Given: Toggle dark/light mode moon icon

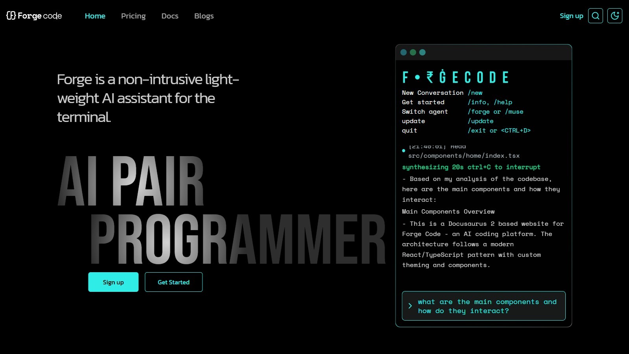Looking at the screenshot, I should click(x=614, y=16).
